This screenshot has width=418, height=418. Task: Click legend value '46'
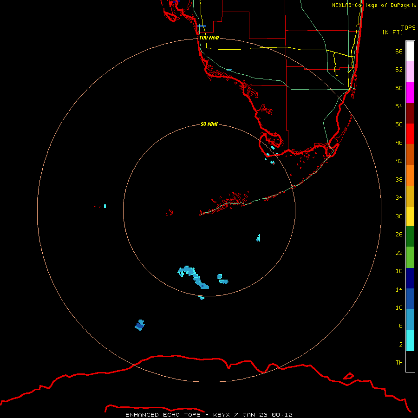[x=399, y=143]
